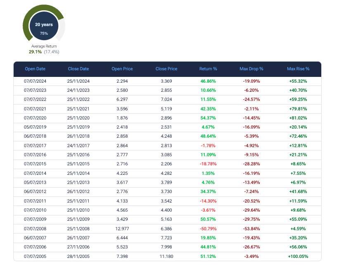Select close date 26/11/2018
This screenshot has width=339, height=272.
point(78,136)
